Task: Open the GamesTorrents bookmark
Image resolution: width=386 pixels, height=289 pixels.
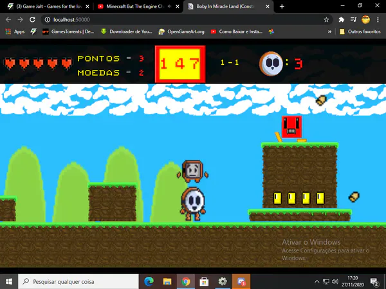Action: [x=68, y=31]
